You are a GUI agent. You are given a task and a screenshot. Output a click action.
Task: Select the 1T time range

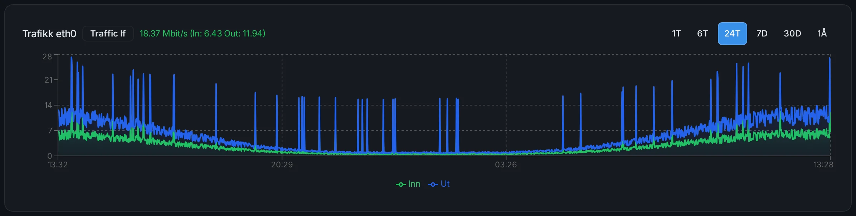pos(676,34)
